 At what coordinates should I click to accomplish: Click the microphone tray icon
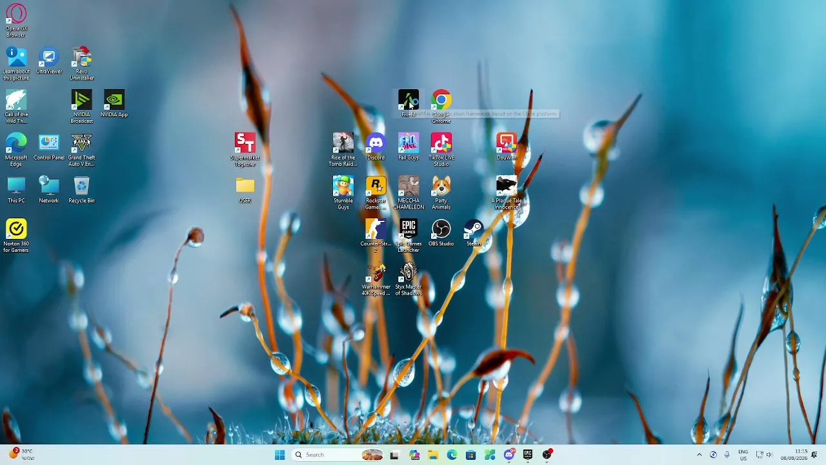[x=727, y=455]
